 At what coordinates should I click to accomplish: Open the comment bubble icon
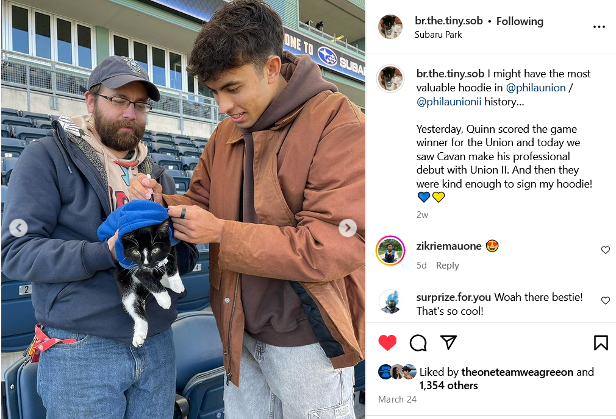418,343
